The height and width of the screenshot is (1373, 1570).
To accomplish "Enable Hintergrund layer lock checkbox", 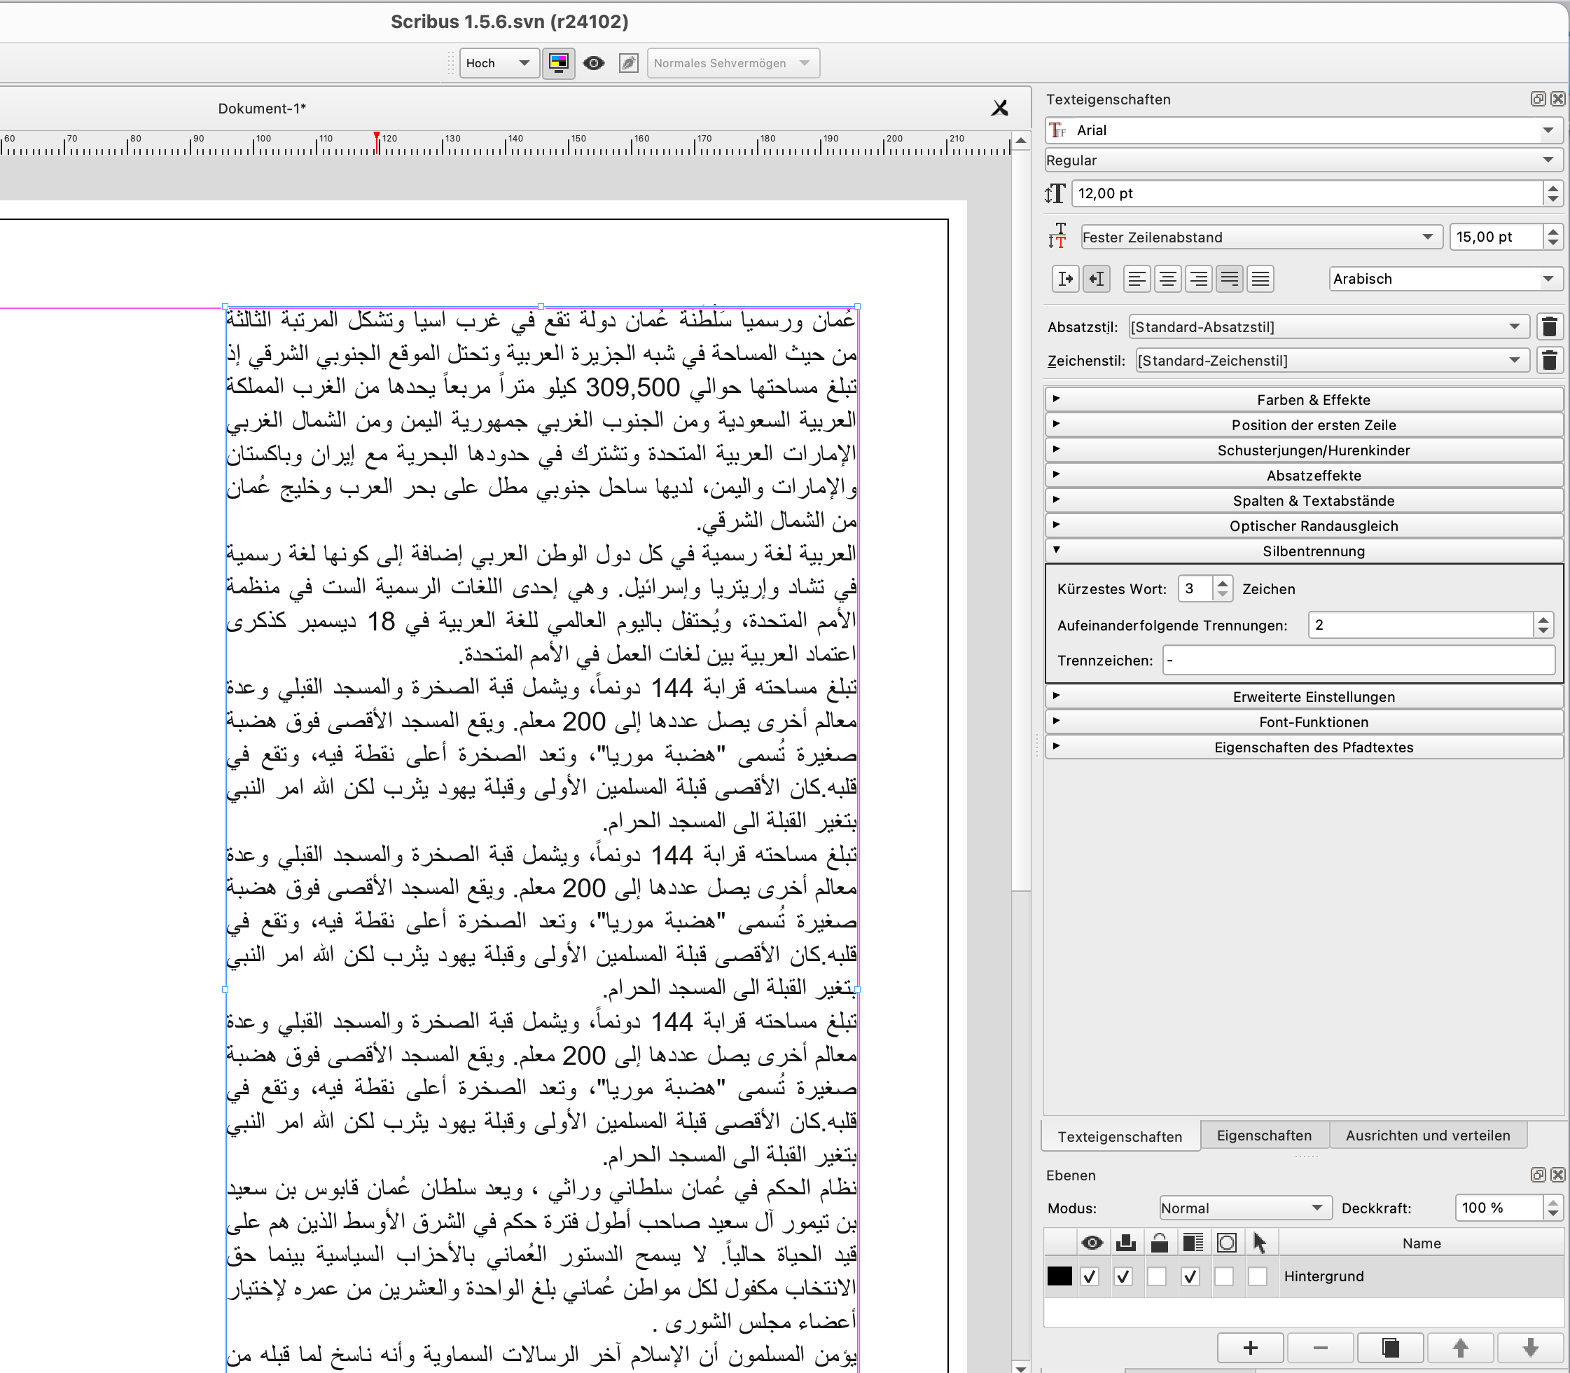I will point(1158,1276).
